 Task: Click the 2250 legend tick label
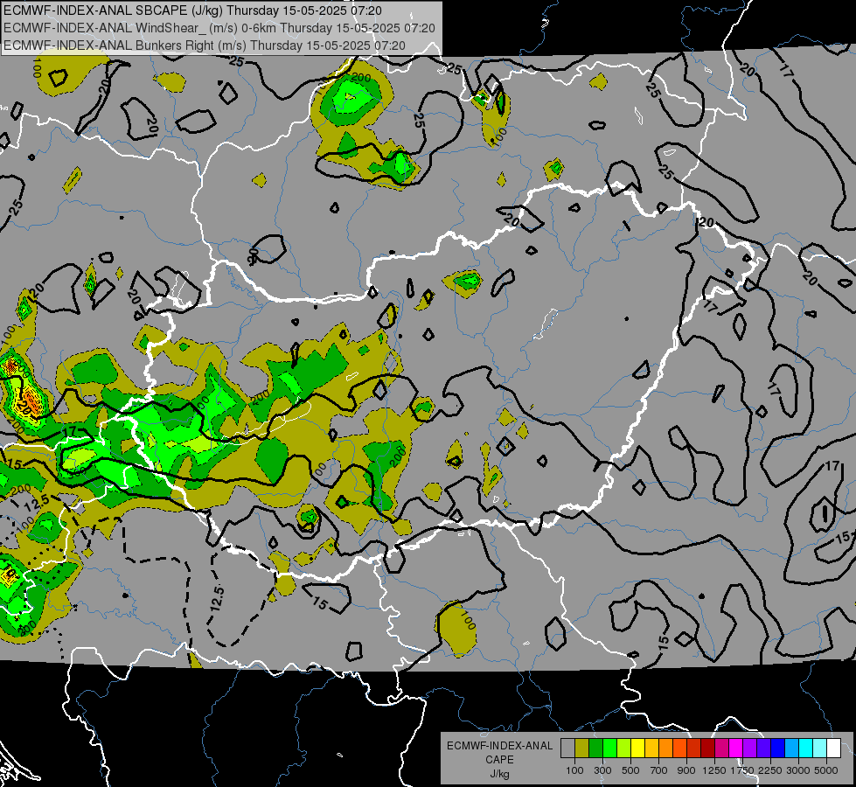tap(770, 770)
